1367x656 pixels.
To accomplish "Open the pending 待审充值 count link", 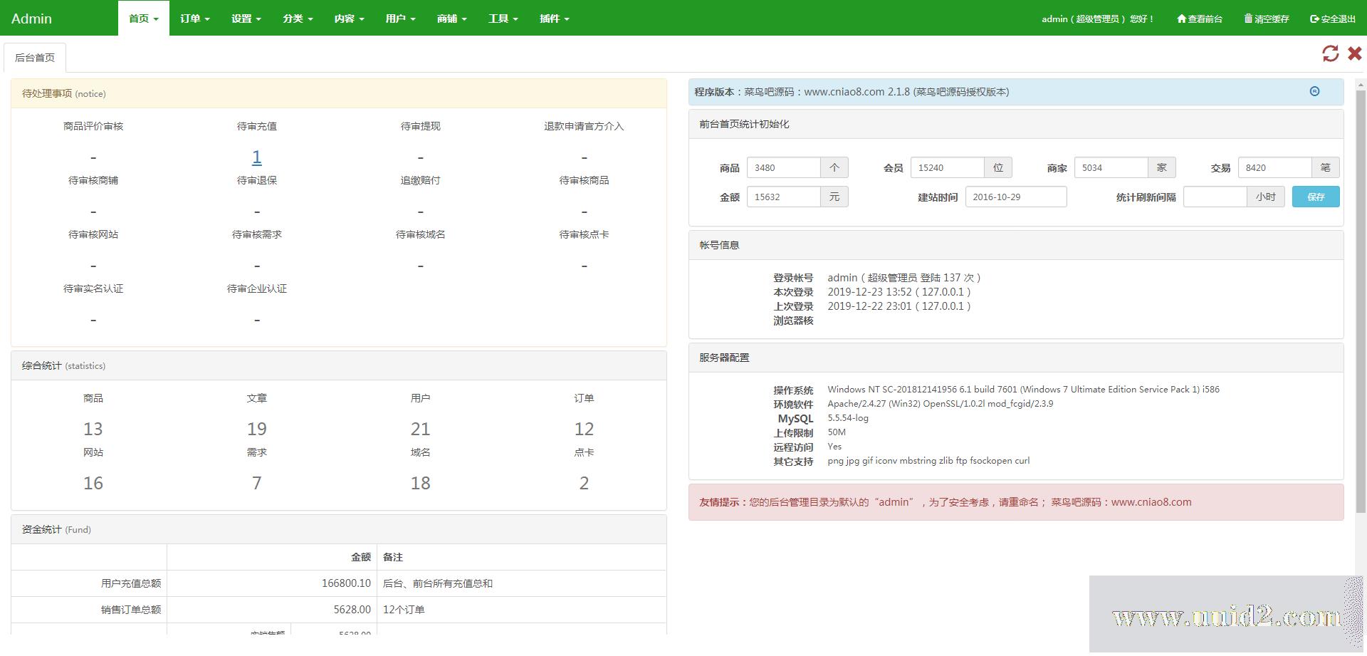I will (256, 157).
